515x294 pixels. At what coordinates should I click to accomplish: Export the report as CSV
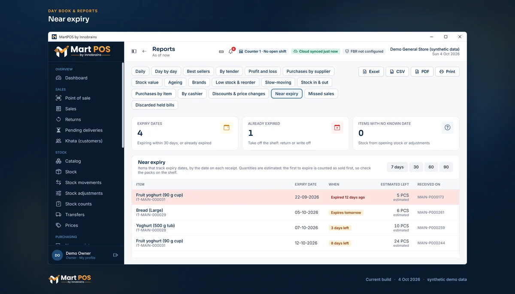[x=397, y=72]
